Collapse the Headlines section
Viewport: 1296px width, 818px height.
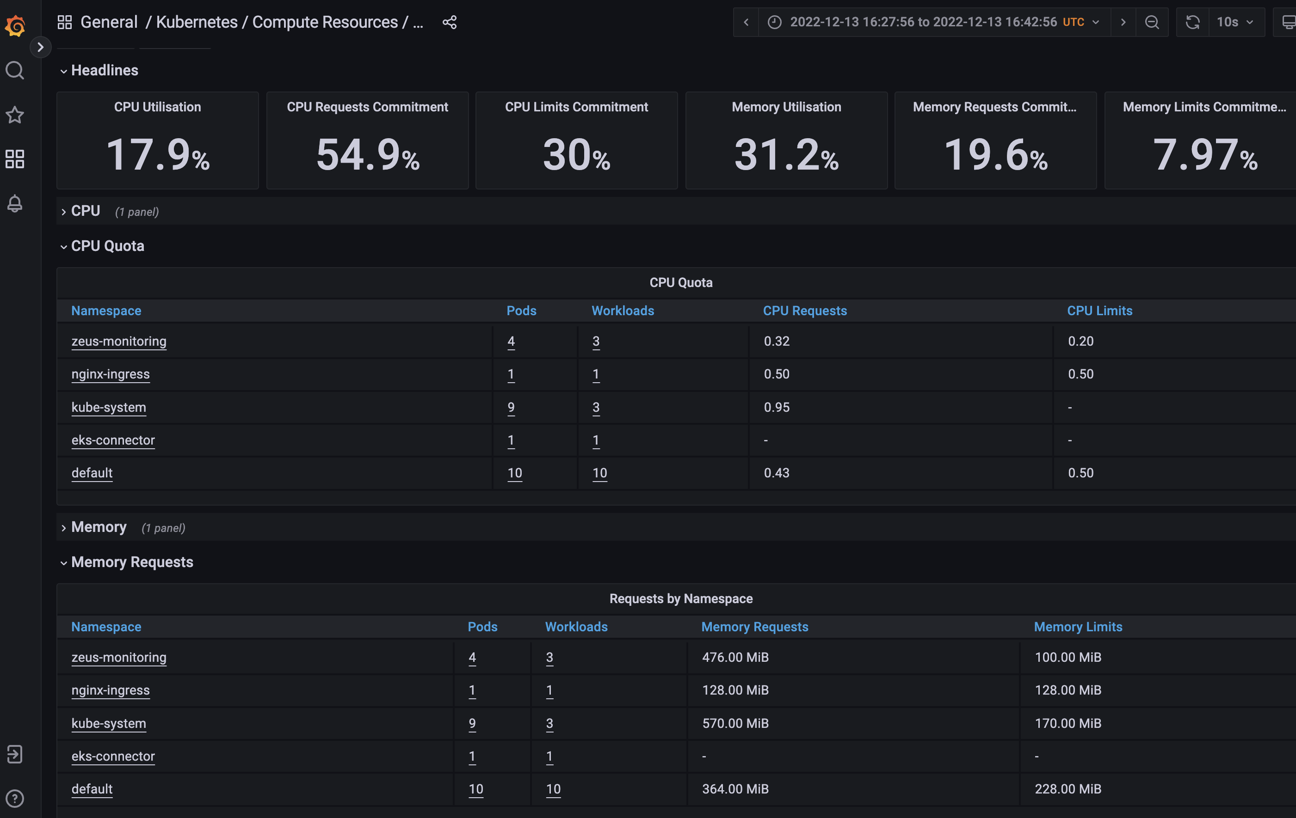[104, 70]
